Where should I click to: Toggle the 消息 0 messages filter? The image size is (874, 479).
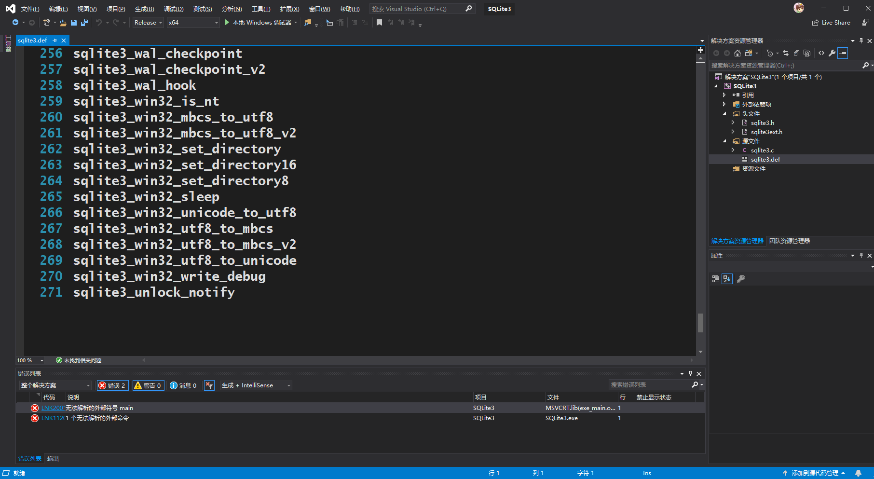[x=183, y=385]
